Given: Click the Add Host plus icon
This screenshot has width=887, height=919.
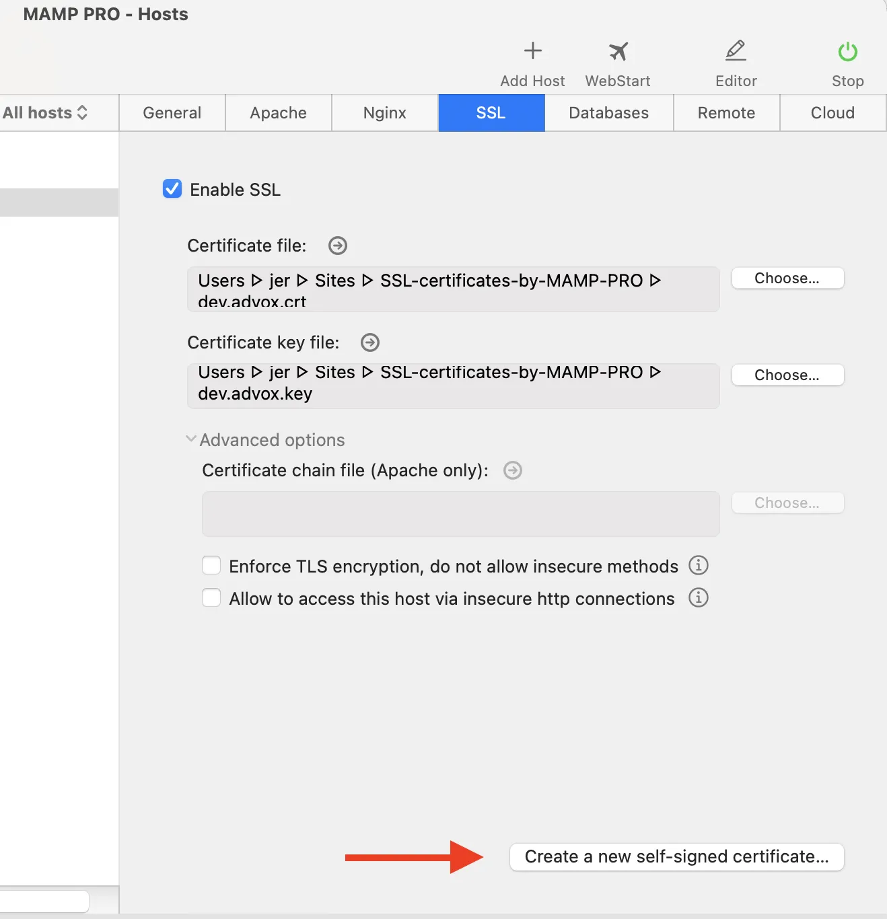Looking at the screenshot, I should click(533, 51).
